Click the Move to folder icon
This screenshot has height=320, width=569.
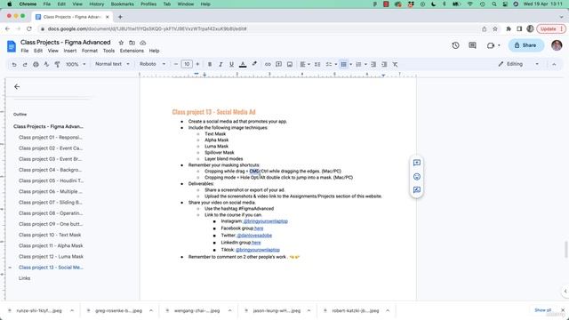click(x=132, y=43)
